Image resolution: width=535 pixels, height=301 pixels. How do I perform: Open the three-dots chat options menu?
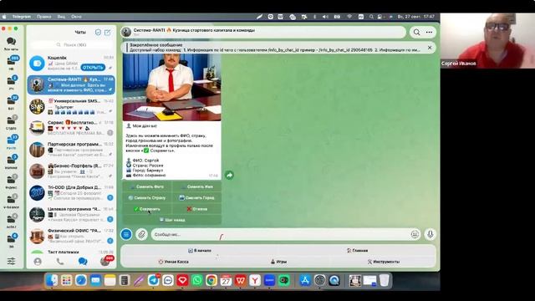point(429,33)
